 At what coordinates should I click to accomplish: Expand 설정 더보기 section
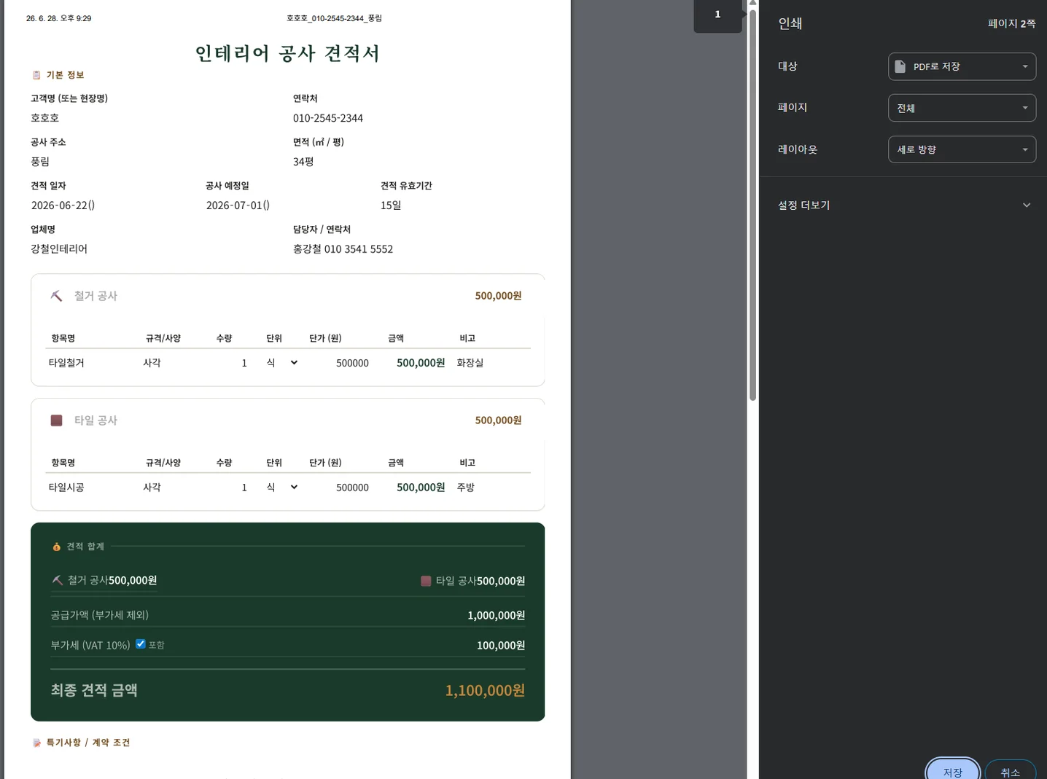(x=904, y=205)
